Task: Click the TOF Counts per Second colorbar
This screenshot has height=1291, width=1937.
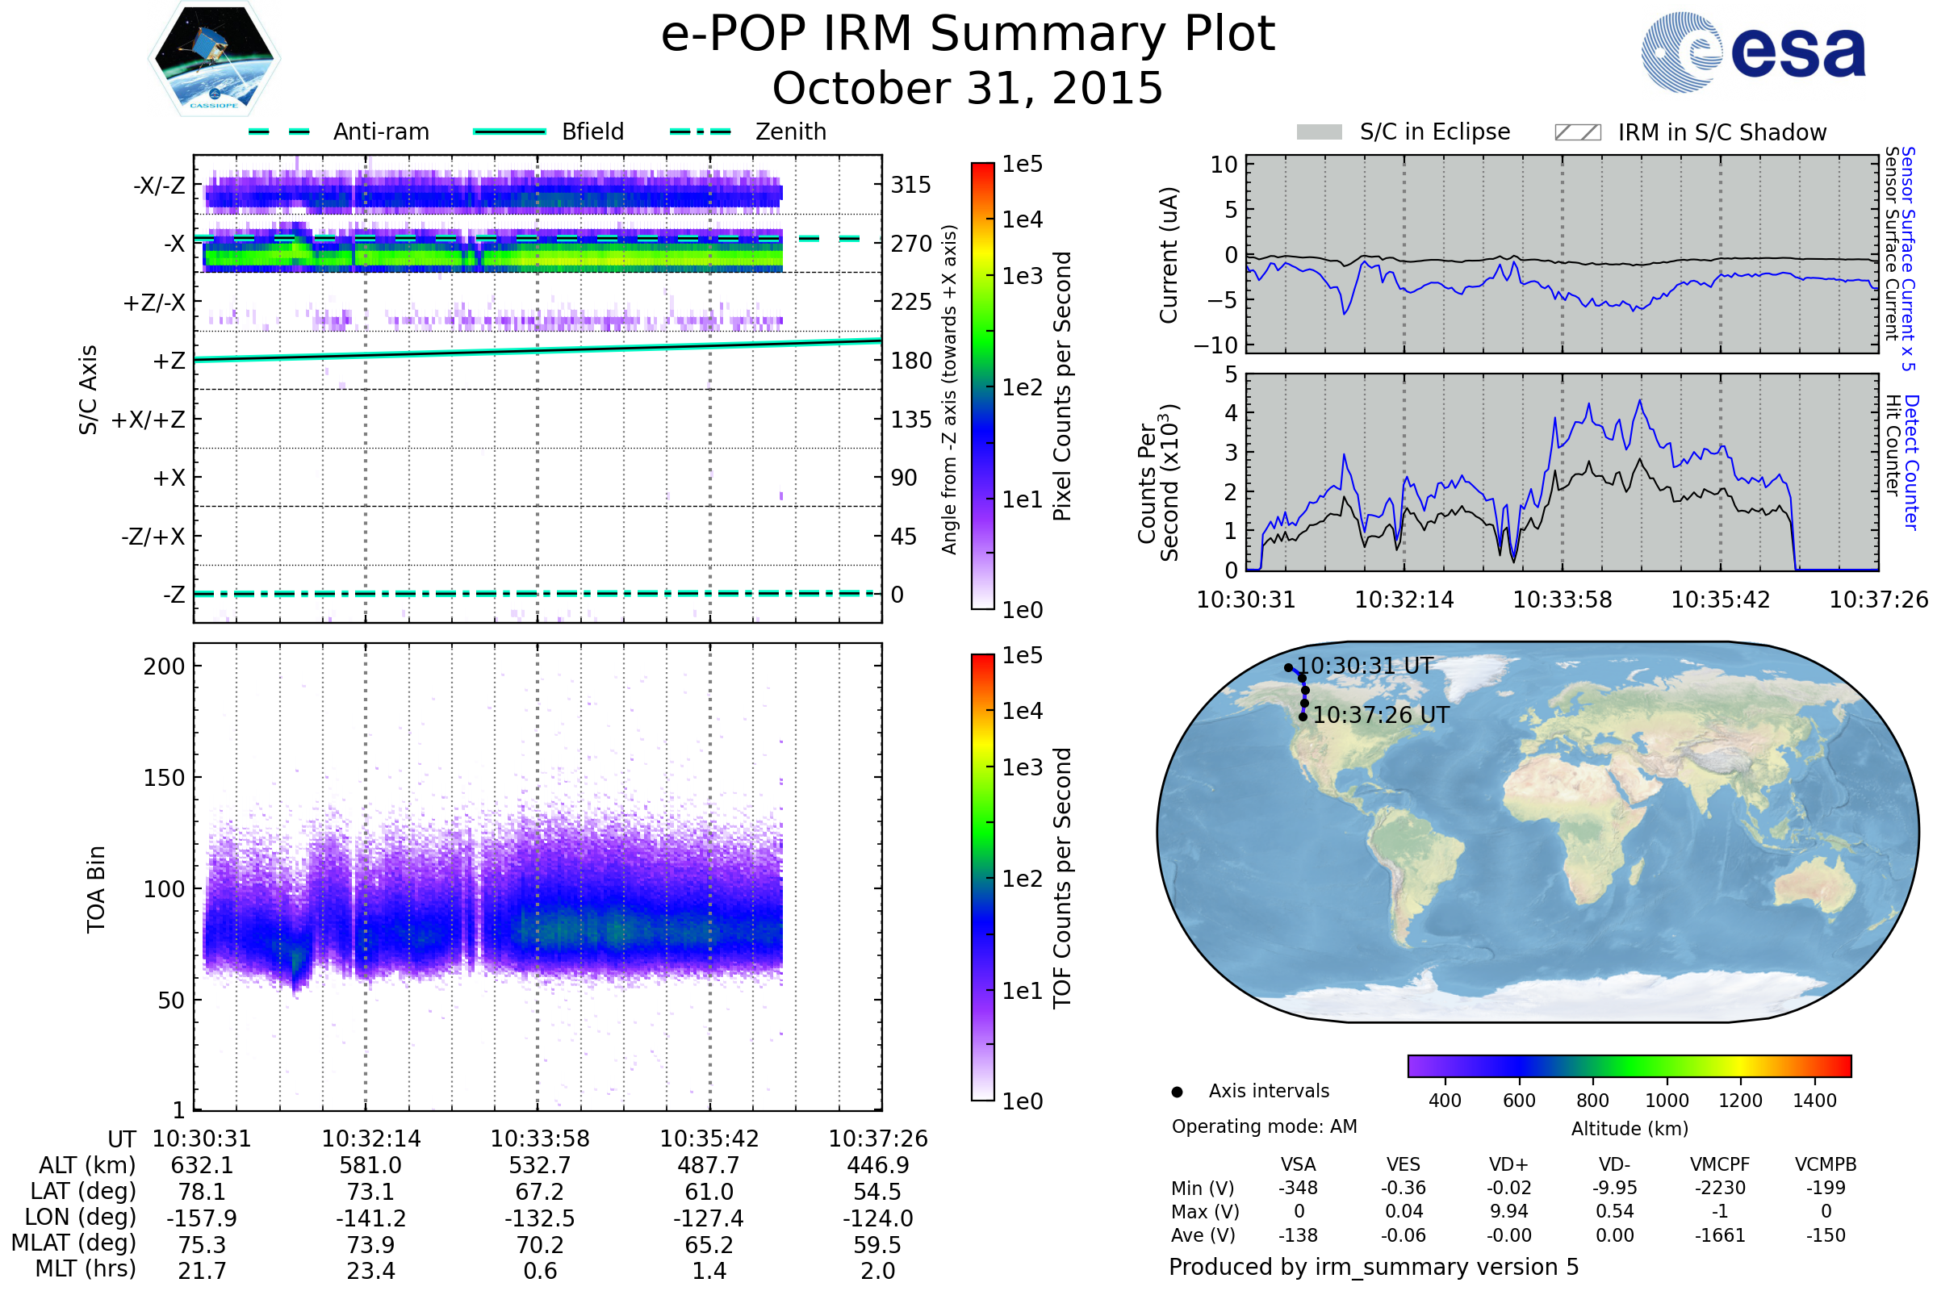Action: pyautogui.click(x=982, y=878)
